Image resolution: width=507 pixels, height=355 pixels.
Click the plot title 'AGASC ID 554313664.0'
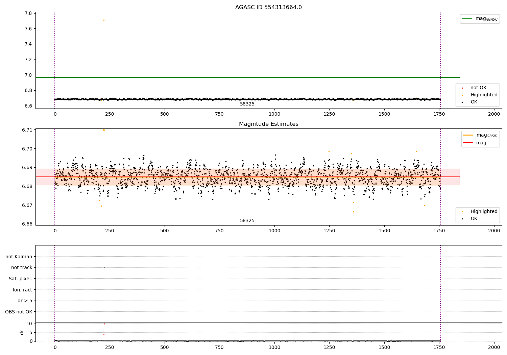coord(268,7)
